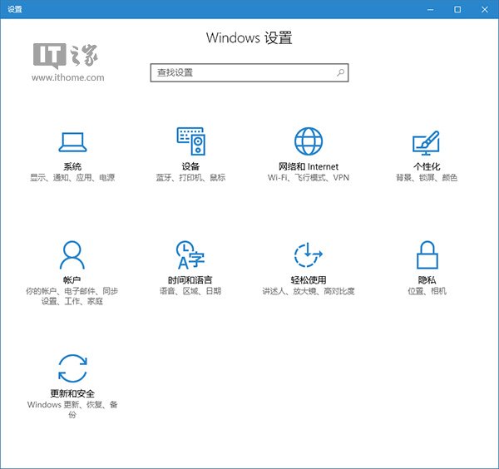
Task: Select the 网络和 Internet category label
Action: [309, 166]
